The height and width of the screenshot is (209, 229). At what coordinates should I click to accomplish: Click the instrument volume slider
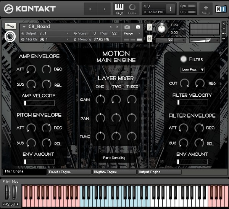[x=205, y=40]
